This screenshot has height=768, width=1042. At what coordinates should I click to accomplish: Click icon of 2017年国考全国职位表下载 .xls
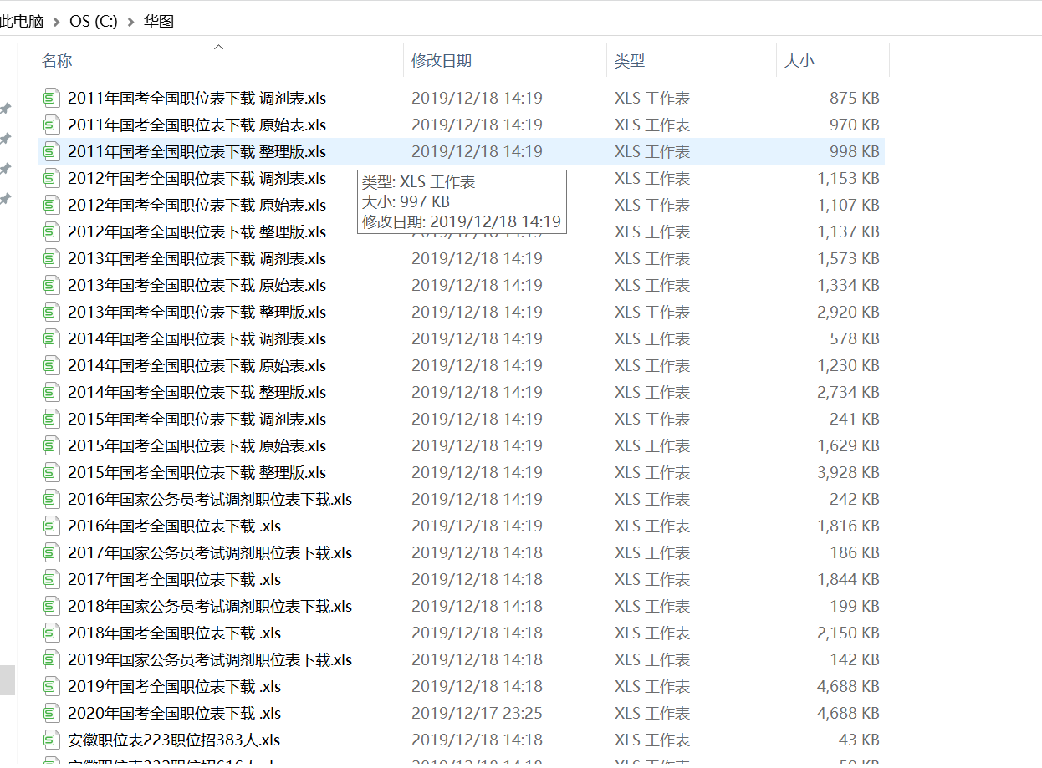pyautogui.click(x=52, y=579)
